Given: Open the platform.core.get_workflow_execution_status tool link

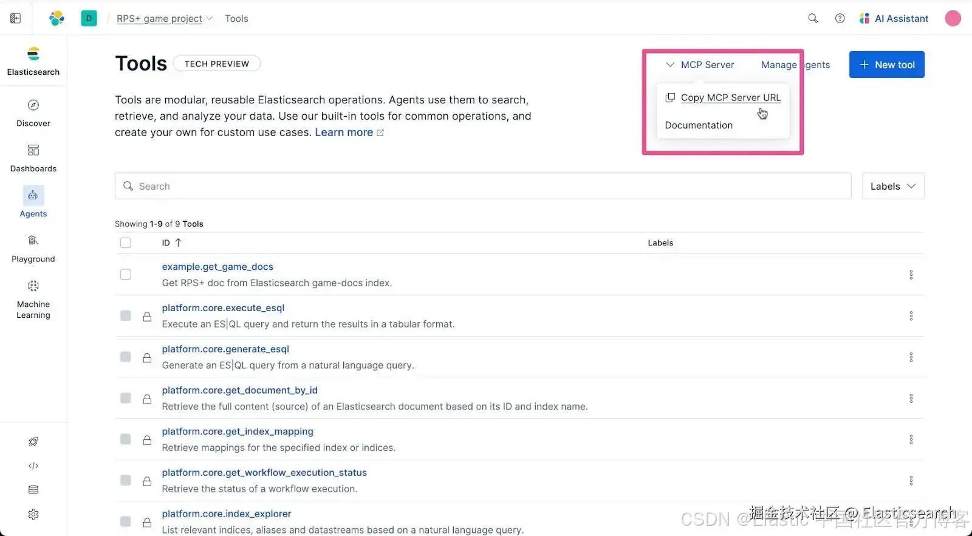Looking at the screenshot, I should (264, 473).
